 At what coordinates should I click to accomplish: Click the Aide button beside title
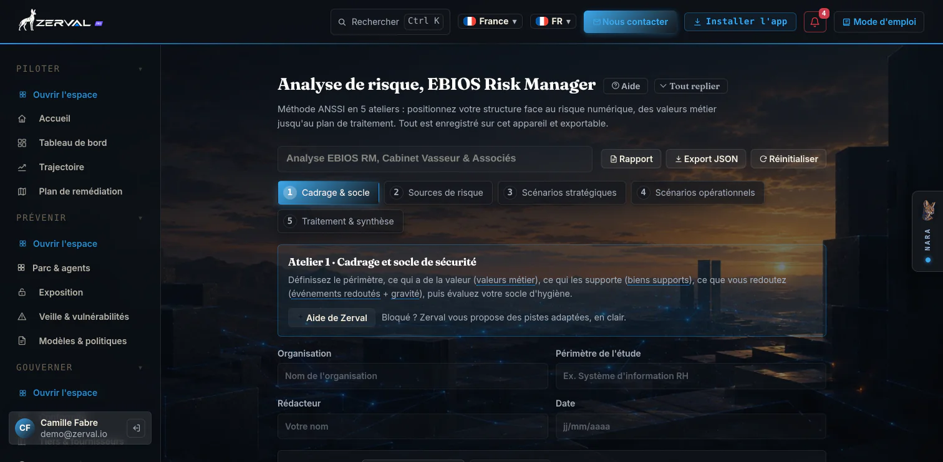(626, 86)
